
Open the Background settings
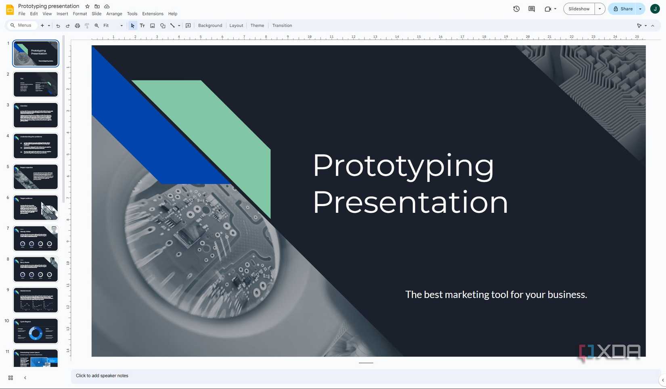tap(210, 25)
